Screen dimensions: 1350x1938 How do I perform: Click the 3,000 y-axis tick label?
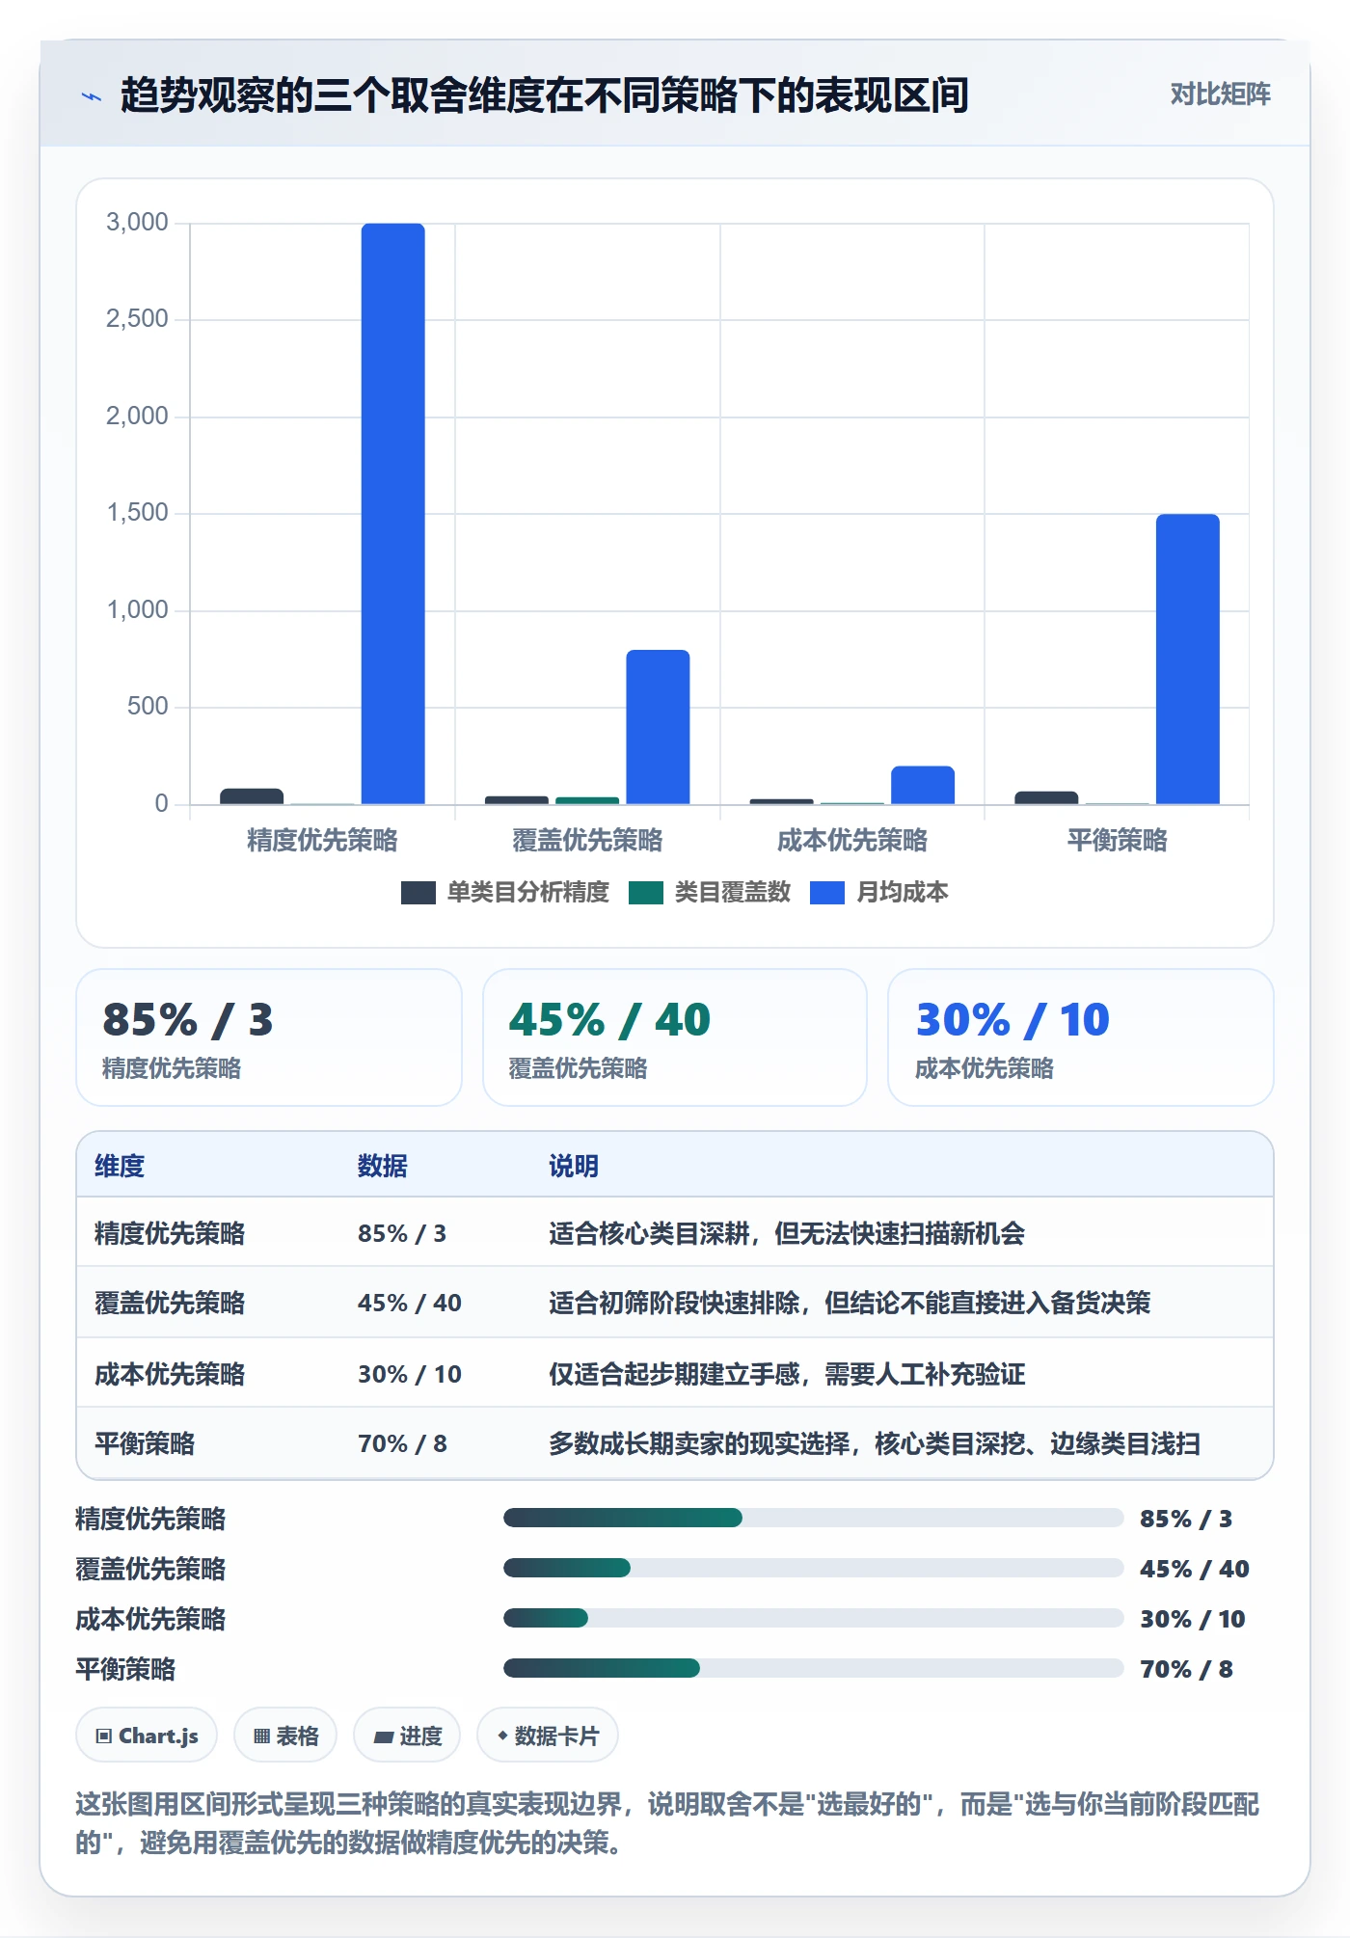point(137,223)
